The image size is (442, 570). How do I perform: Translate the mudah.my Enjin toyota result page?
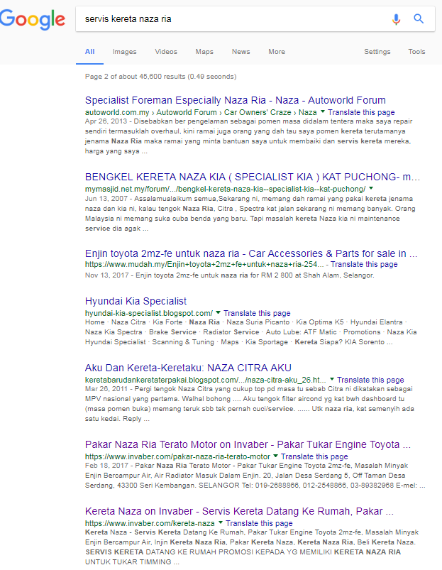click(364, 264)
